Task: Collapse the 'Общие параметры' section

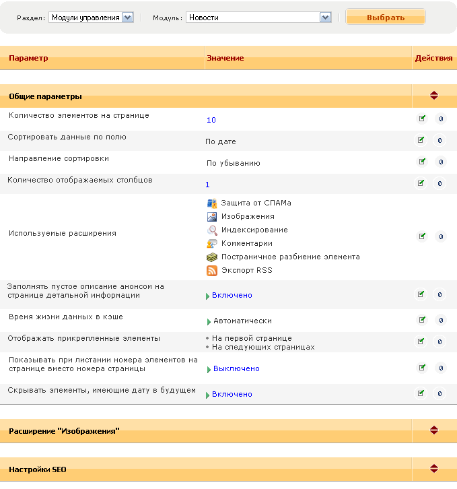Action: click(434, 96)
